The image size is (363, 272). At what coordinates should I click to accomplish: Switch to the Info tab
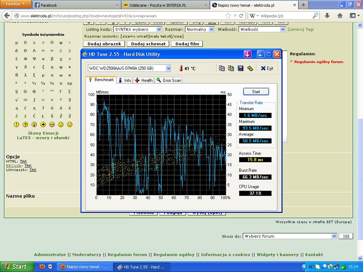pos(125,80)
